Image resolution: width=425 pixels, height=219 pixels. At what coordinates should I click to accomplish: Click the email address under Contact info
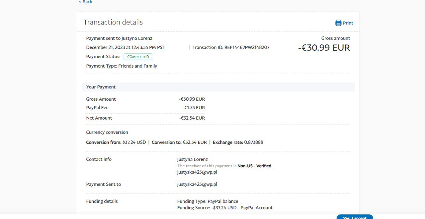point(197,172)
